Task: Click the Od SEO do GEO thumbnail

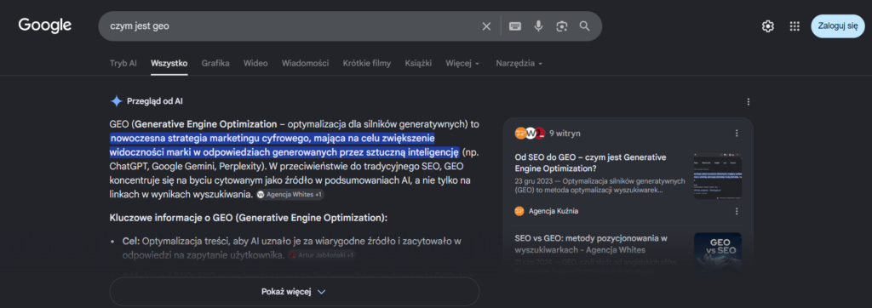Action: pyautogui.click(x=717, y=176)
